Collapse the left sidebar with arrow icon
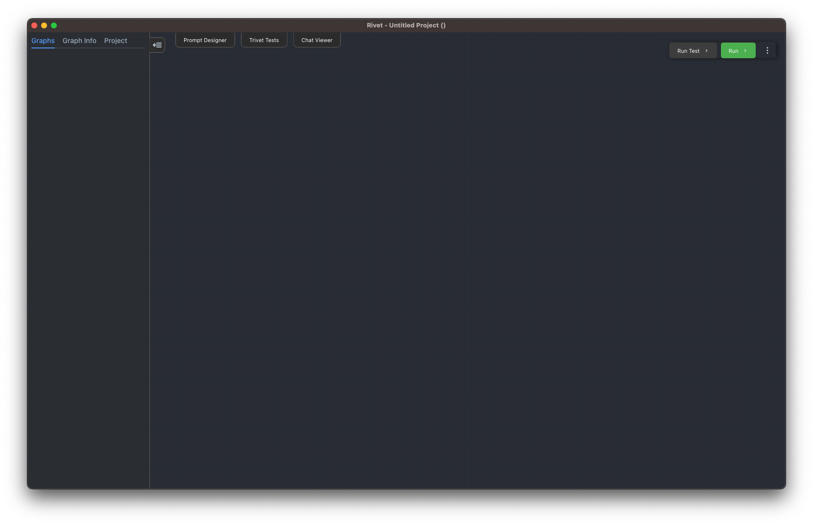Viewport: 813px width, 525px height. [x=157, y=45]
